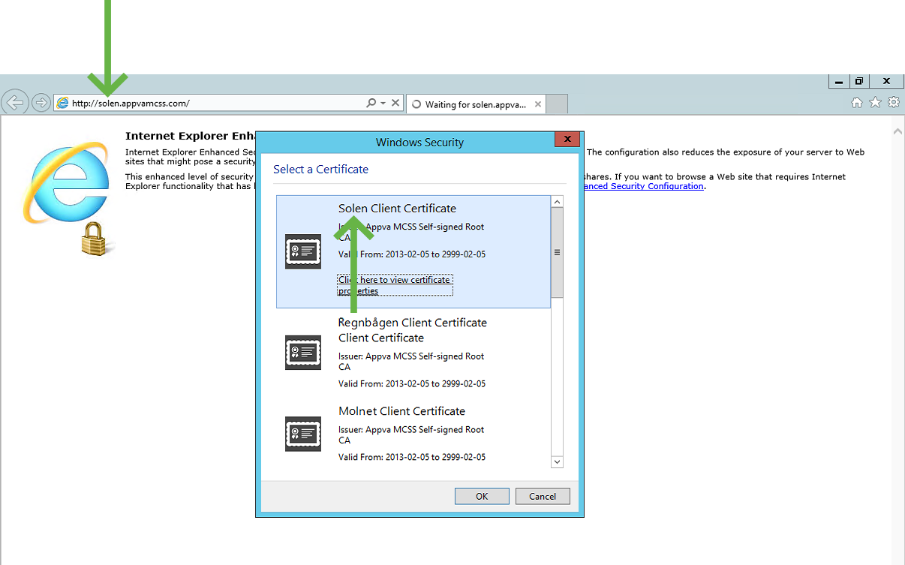Click the Regnbågen certificate icon
The width and height of the screenshot is (905, 565).
pos(303,352)
